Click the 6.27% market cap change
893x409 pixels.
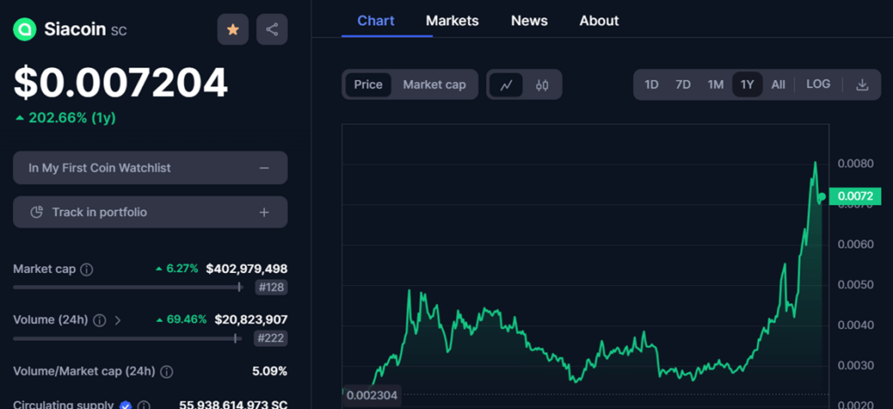click(x=177, y=269)
